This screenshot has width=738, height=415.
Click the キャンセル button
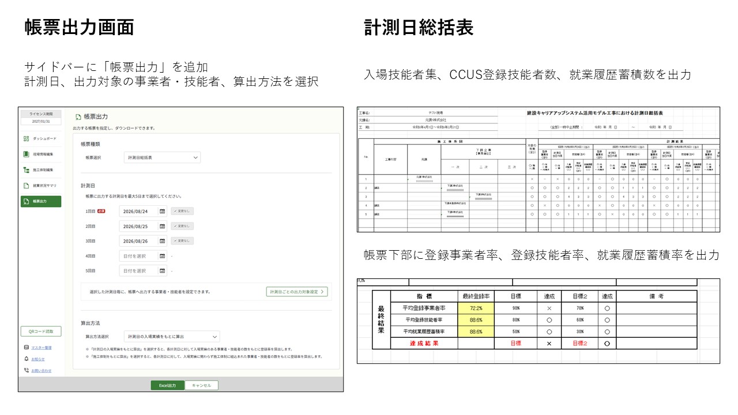coord(201,386)
